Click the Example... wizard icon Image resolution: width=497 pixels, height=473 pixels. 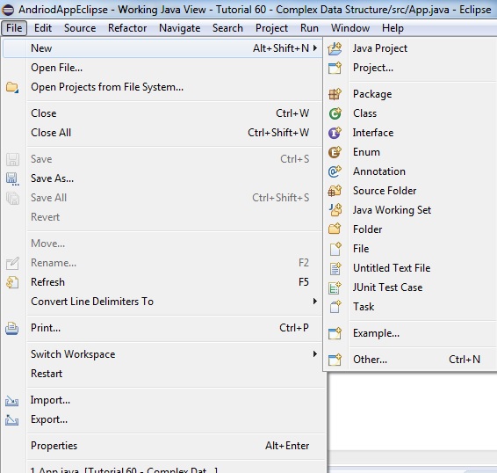click(x=335, y=333)
